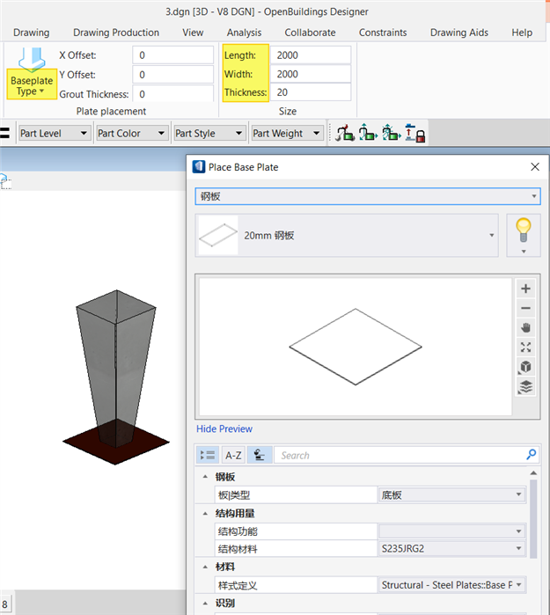Collapse the 材料 property group
550x615 pixels.
point(205,567)
